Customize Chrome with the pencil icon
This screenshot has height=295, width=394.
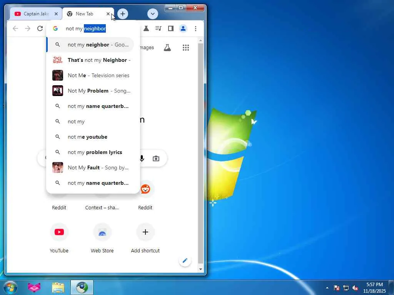(x=185, y=260)
